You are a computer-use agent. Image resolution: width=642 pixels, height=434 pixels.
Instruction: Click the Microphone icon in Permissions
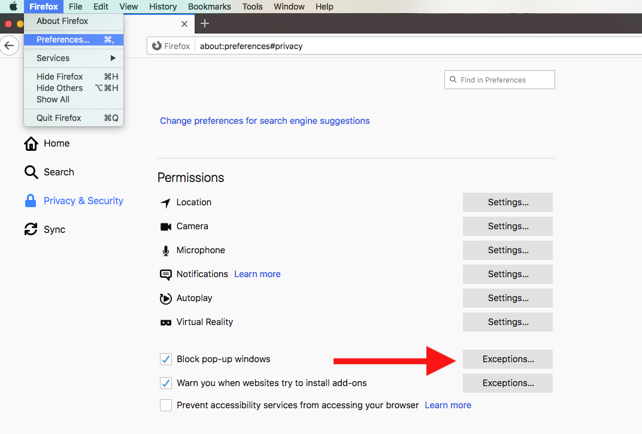pos(166,251)
